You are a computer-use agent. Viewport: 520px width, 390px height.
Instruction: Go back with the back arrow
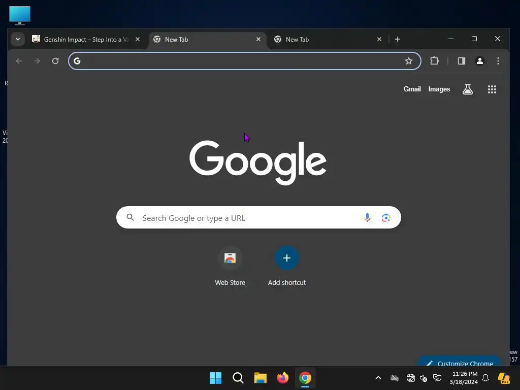(19, 61)
